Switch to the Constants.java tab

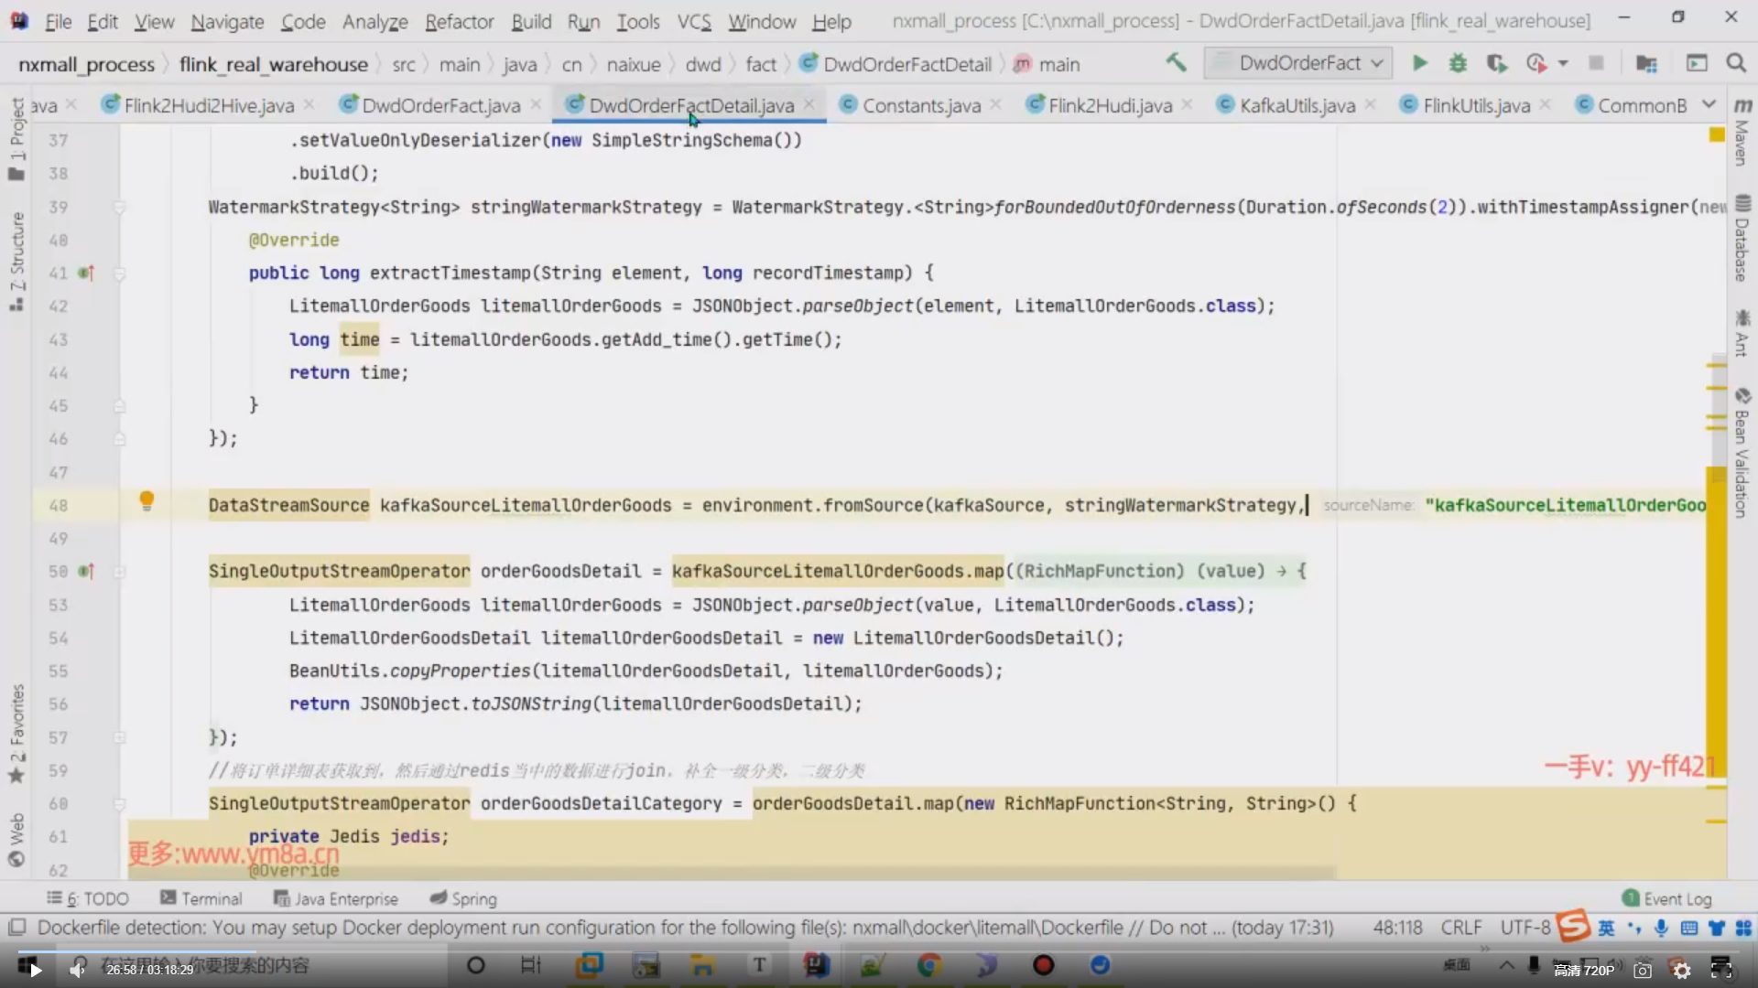click(x=921, y=105)
